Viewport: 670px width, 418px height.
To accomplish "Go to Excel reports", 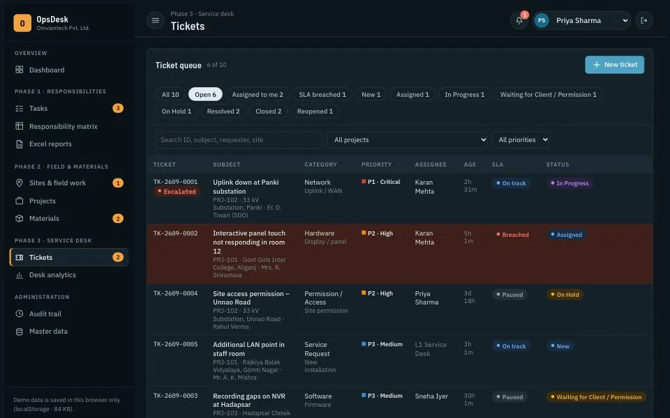I will coord(69,144).
